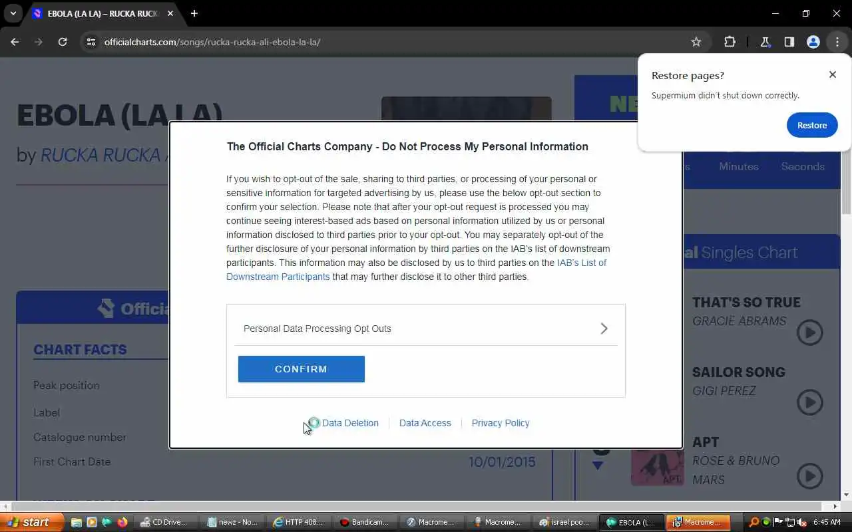Viewport: 852px width, 532px height.
Task: Open the Data Access link
Action: coord(425,423)
